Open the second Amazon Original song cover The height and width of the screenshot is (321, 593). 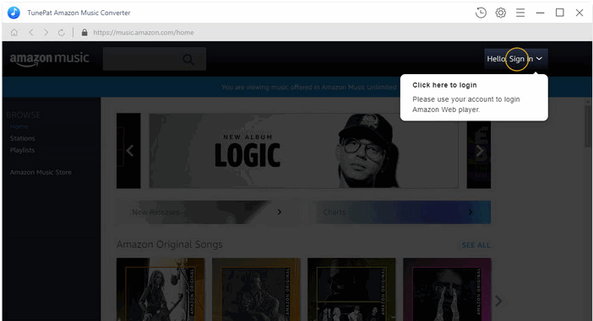(256, 289)
